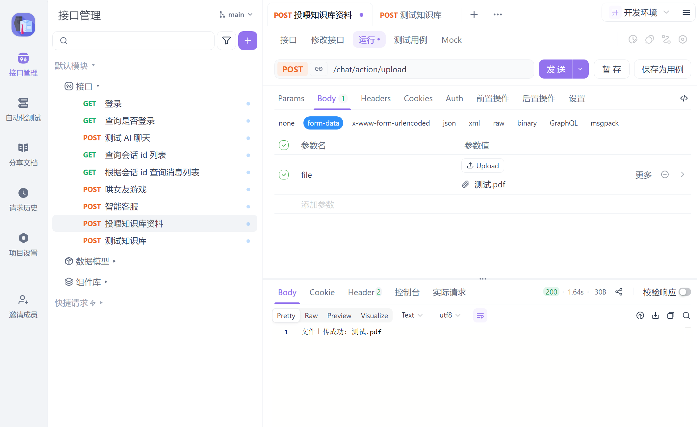Copy response using the copy icon

(x=670, y=316)
